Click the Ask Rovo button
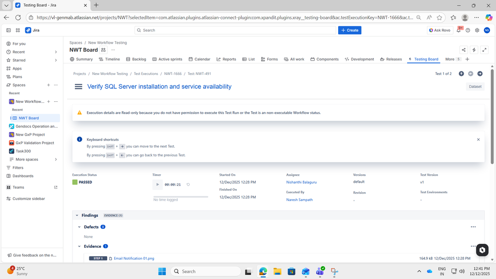The image size is (496, 279). [439, 30]
